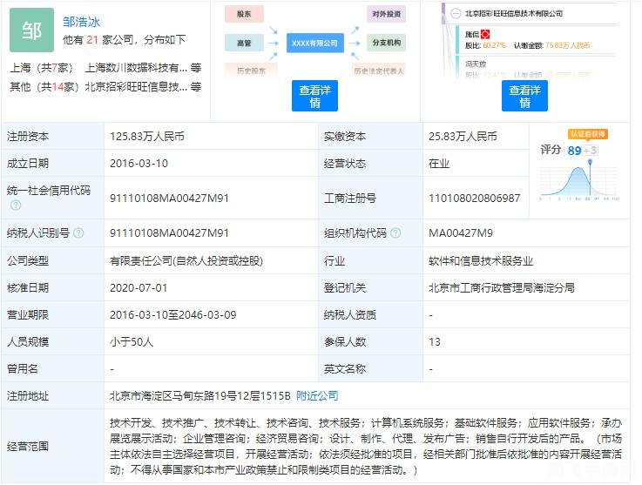Click the 认证后获得 orange tag
The image size is (642, 485).
tap(588, 134)
